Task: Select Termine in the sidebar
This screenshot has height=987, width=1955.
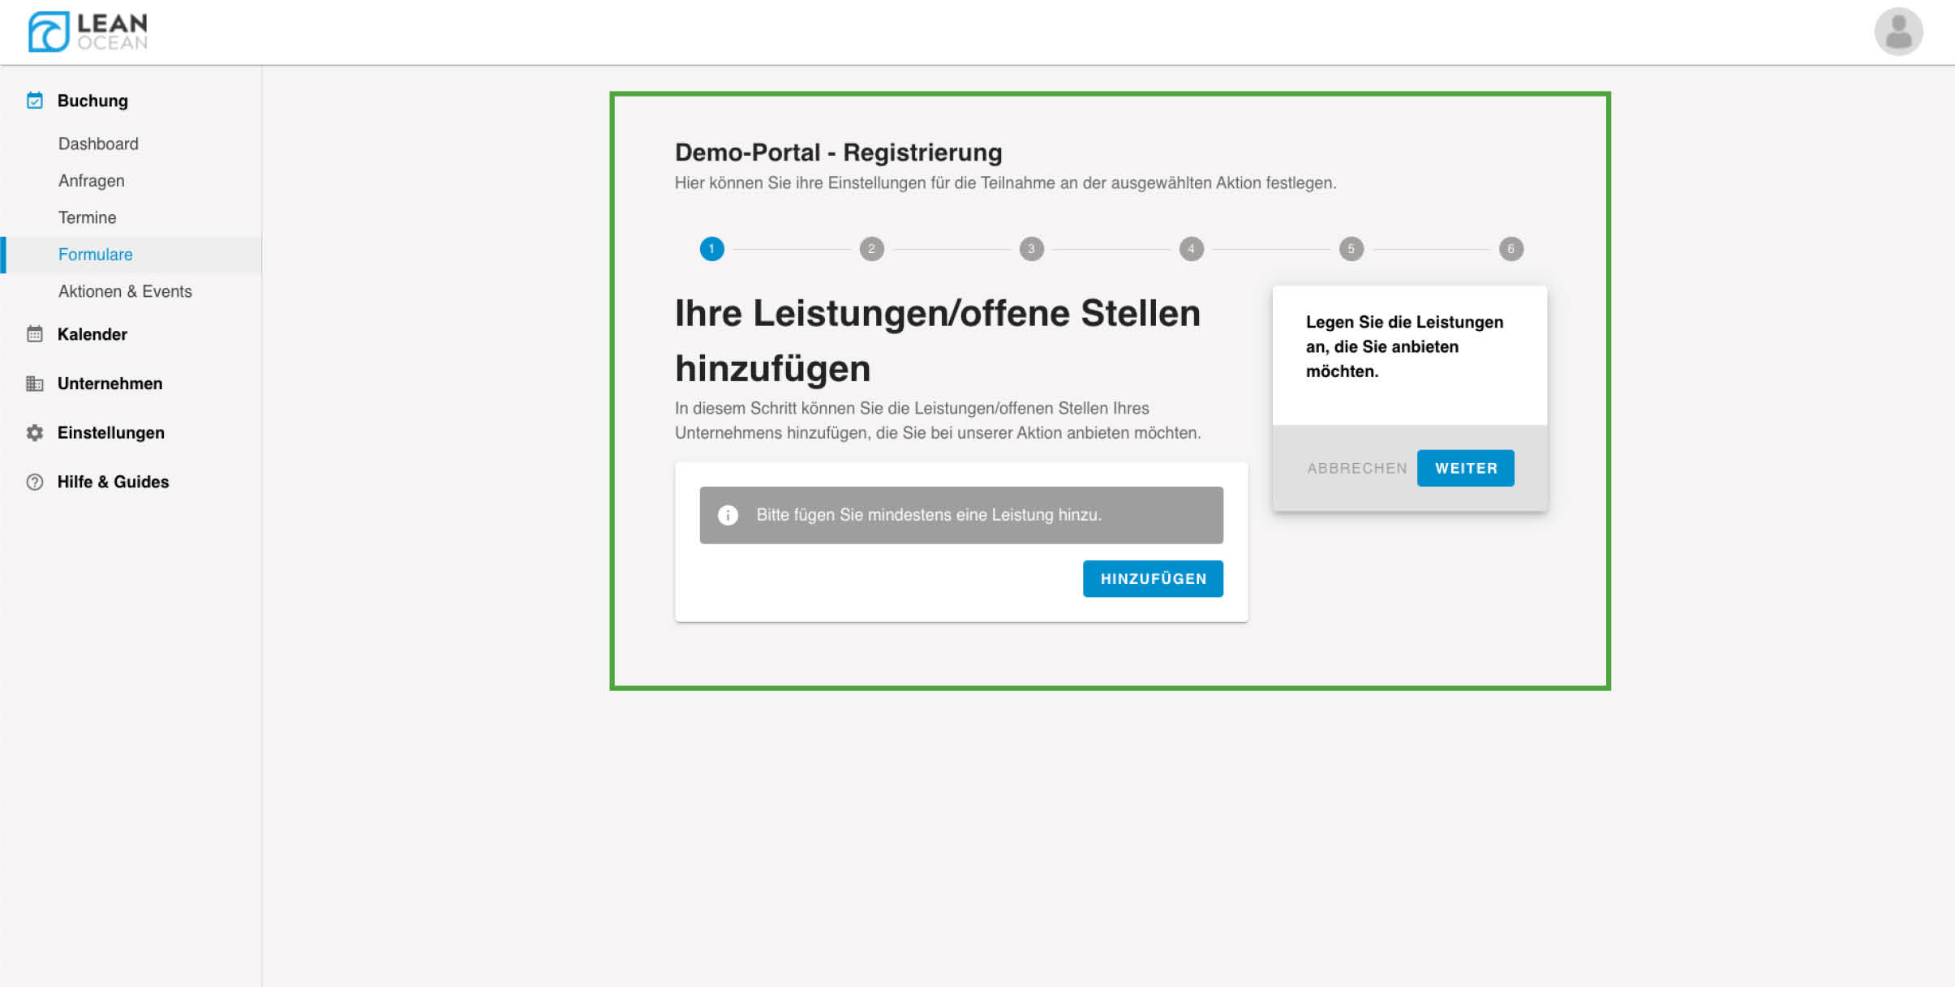Action: point(87,217)
